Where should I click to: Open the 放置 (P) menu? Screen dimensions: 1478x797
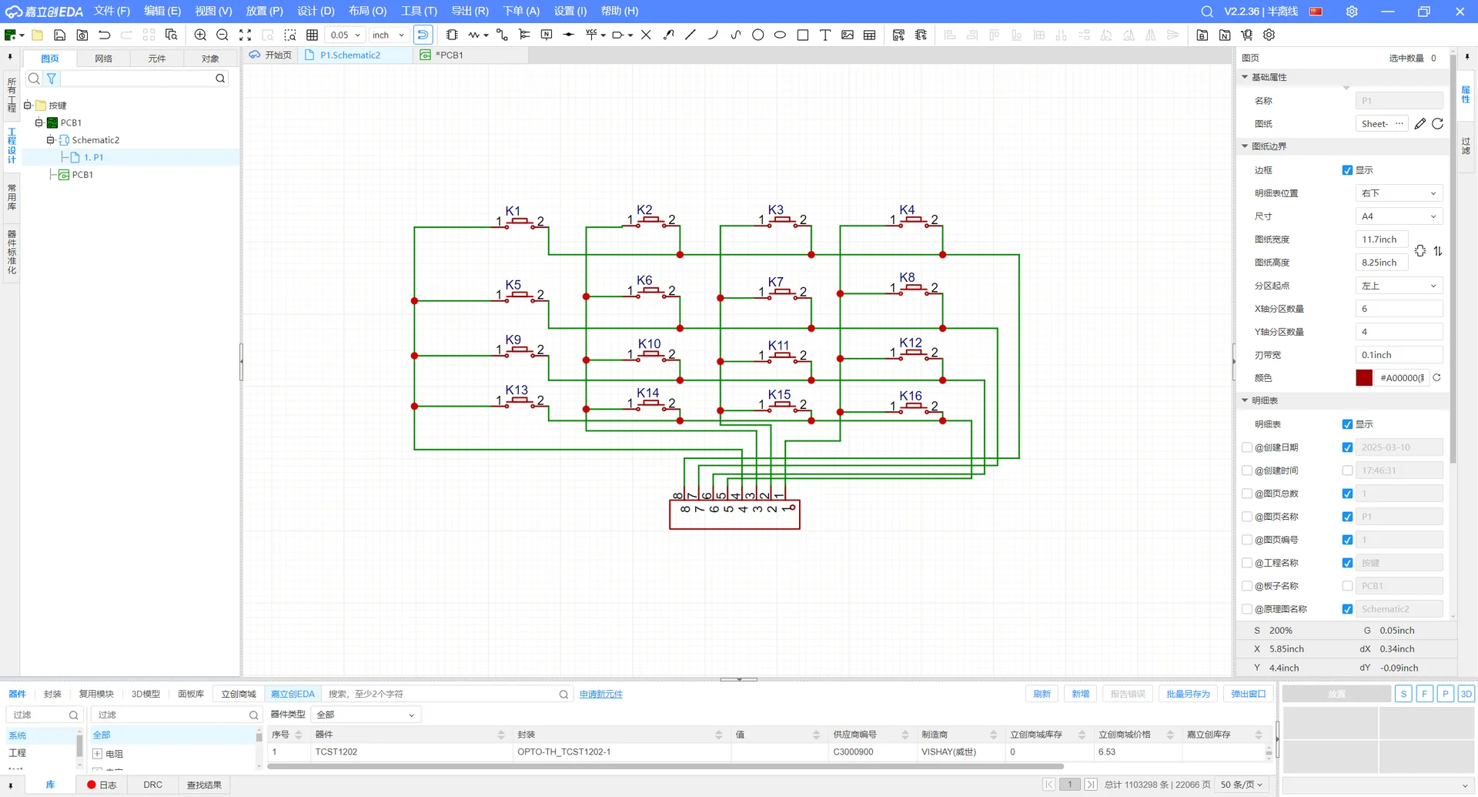[x=264, y=11]
